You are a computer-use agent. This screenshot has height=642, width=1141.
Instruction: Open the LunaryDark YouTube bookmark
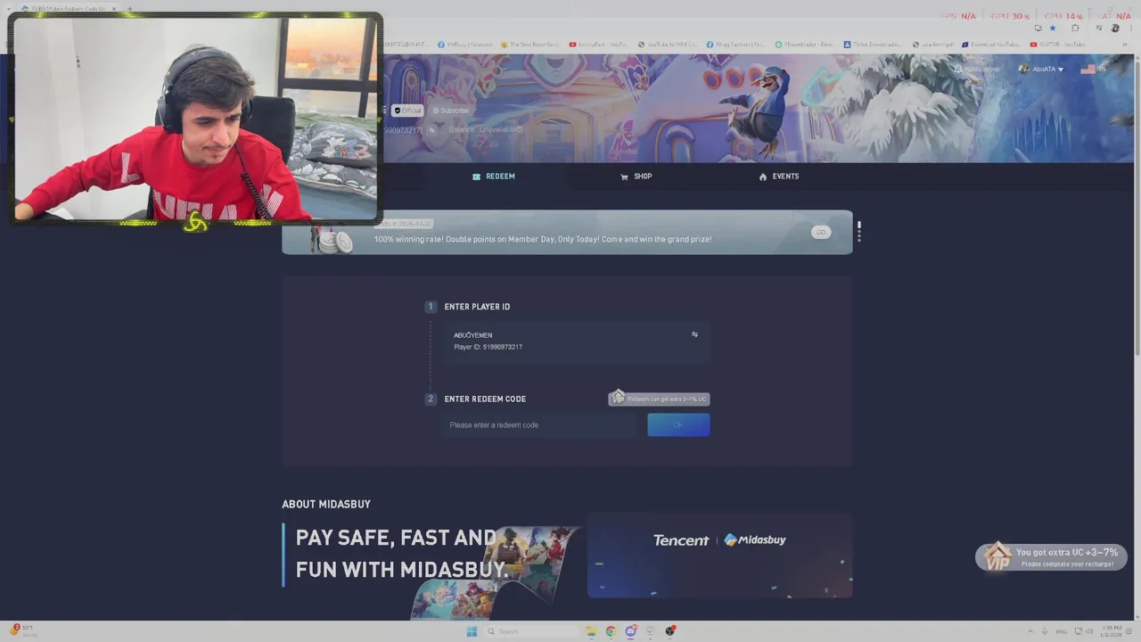tap(599, 44)
